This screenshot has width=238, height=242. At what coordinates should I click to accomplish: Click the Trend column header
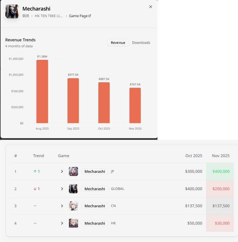click(38, 156)
